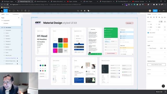The image size is (167, 94).
Task: Click the Create component icon
Action: [81, 11]
